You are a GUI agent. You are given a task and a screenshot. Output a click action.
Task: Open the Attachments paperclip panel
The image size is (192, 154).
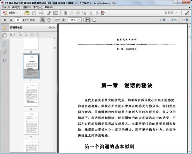click(4, 52)
